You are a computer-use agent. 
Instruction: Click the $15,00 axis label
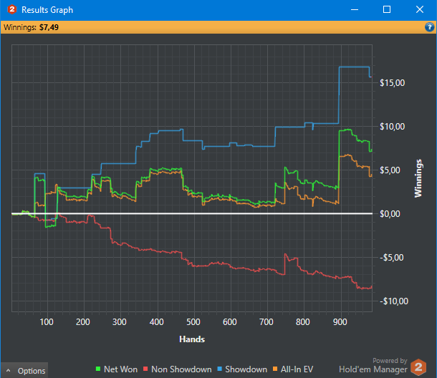pos(392,83)
